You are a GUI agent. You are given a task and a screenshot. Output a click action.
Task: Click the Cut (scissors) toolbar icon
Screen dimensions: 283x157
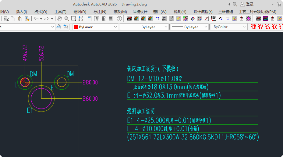[6, 19]
